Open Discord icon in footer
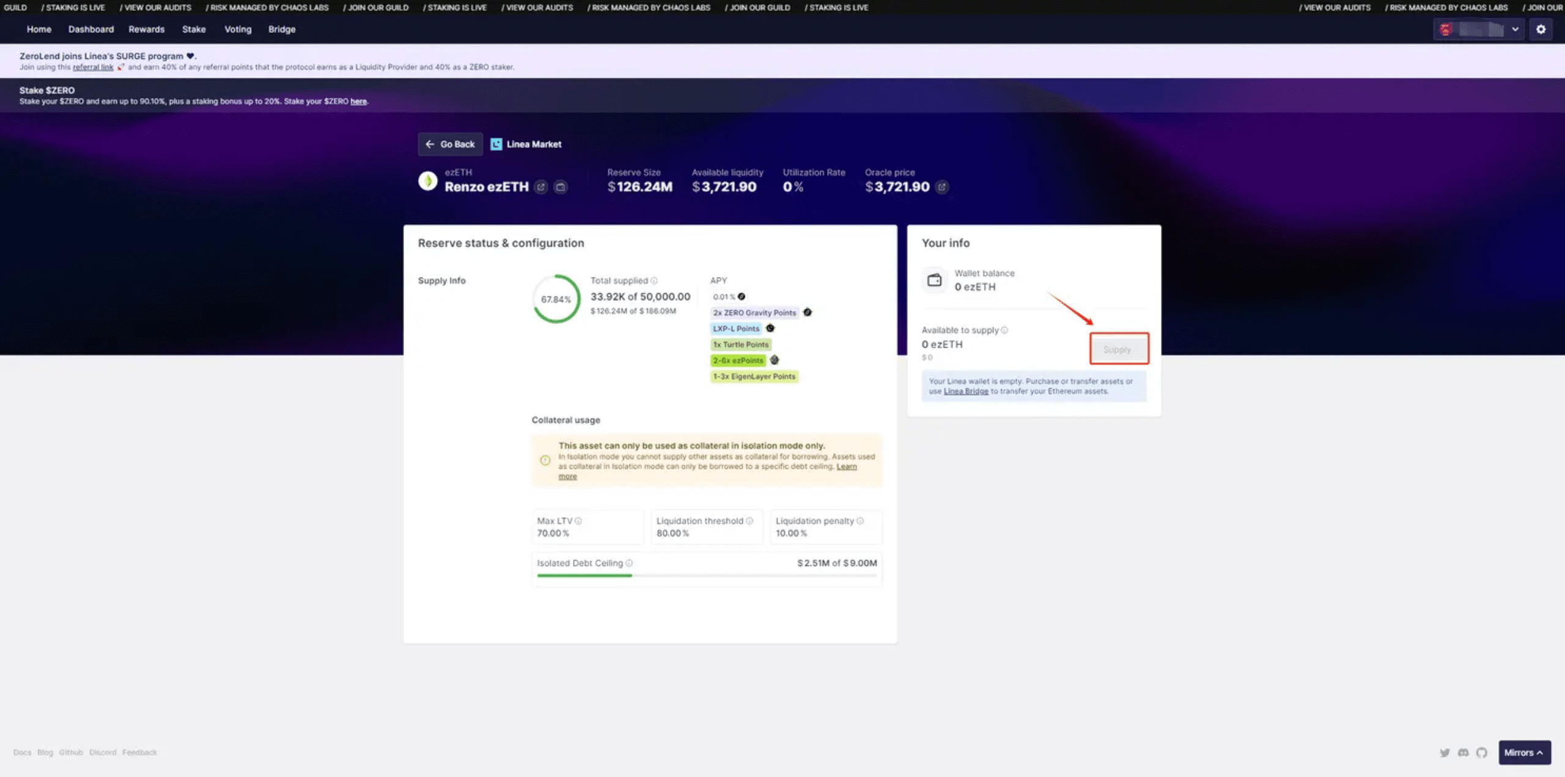The width and height of the screenshot is (1565, 777). point(1463,753)
